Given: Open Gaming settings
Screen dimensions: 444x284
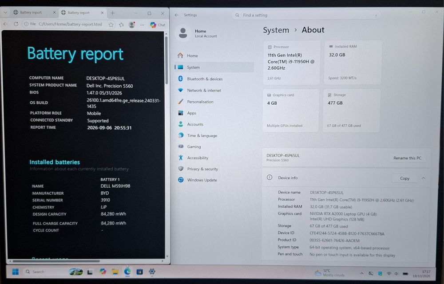Looking at the screenshot, I should (x=214, y=147).
